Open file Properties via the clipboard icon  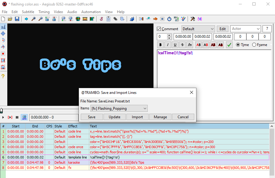[x=108, y=19]
